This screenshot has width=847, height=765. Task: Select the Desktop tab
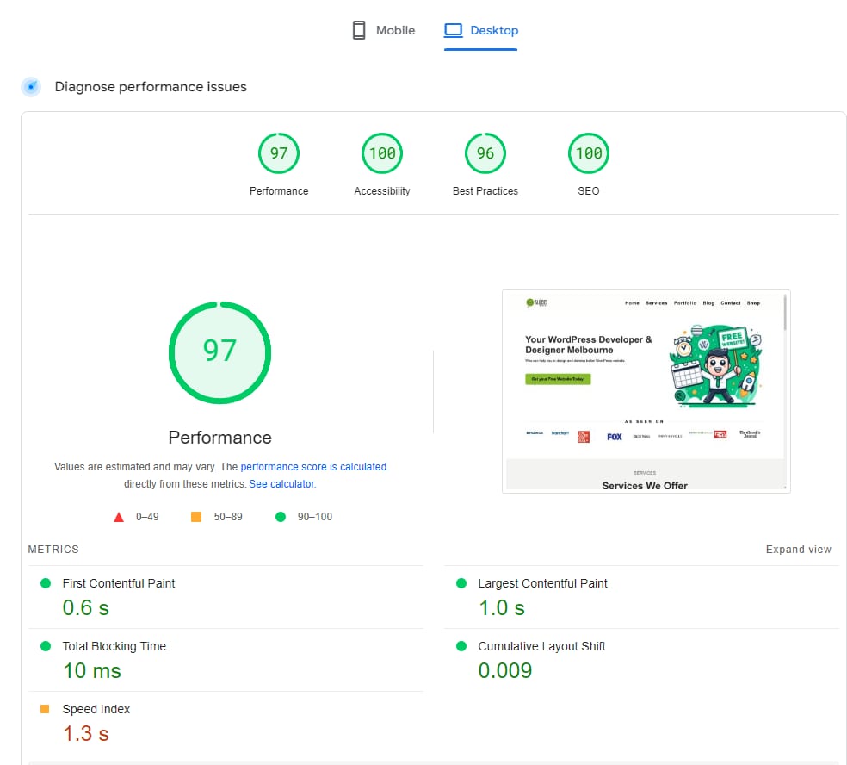(481, 30)
